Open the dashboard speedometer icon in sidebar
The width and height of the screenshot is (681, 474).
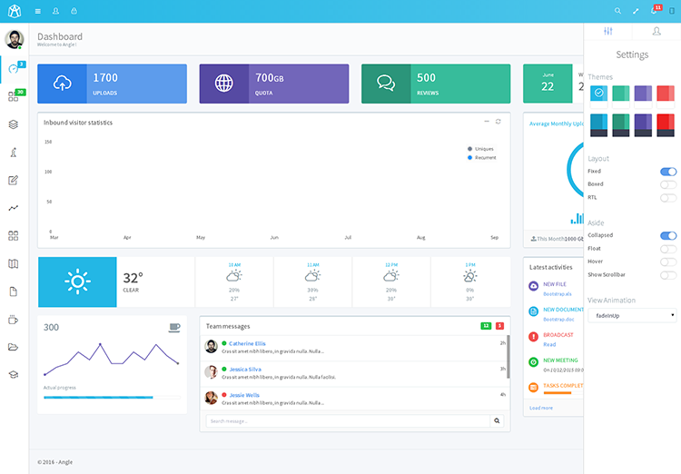(14, 69)
